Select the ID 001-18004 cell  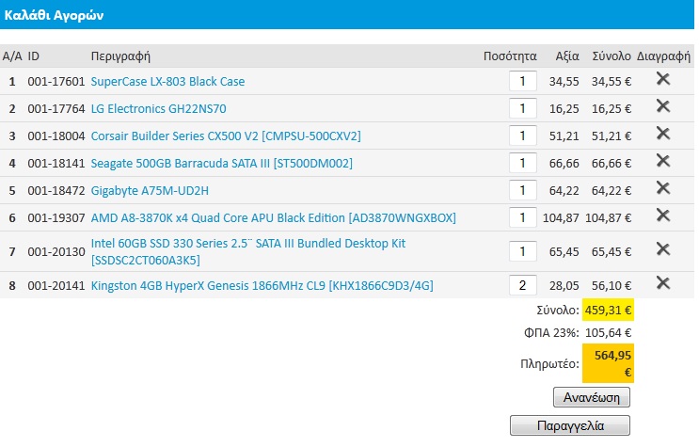(x=56, y=136)
